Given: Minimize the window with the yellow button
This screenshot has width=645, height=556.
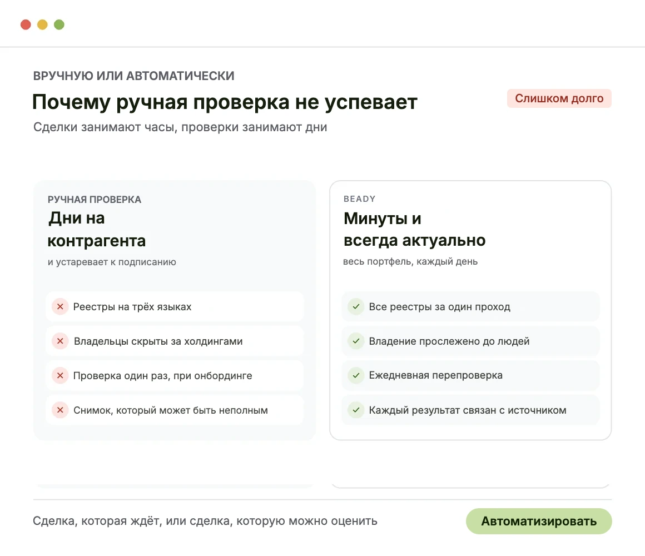Looking at the screenshot, I should tap(42, 24).
